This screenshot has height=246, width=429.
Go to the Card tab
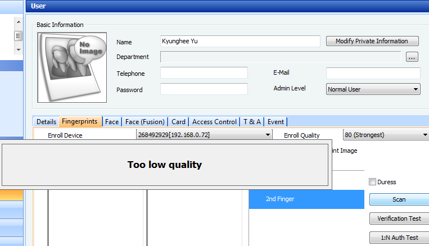[178, 122]
